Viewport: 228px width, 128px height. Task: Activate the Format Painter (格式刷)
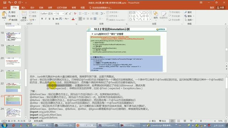13,20
